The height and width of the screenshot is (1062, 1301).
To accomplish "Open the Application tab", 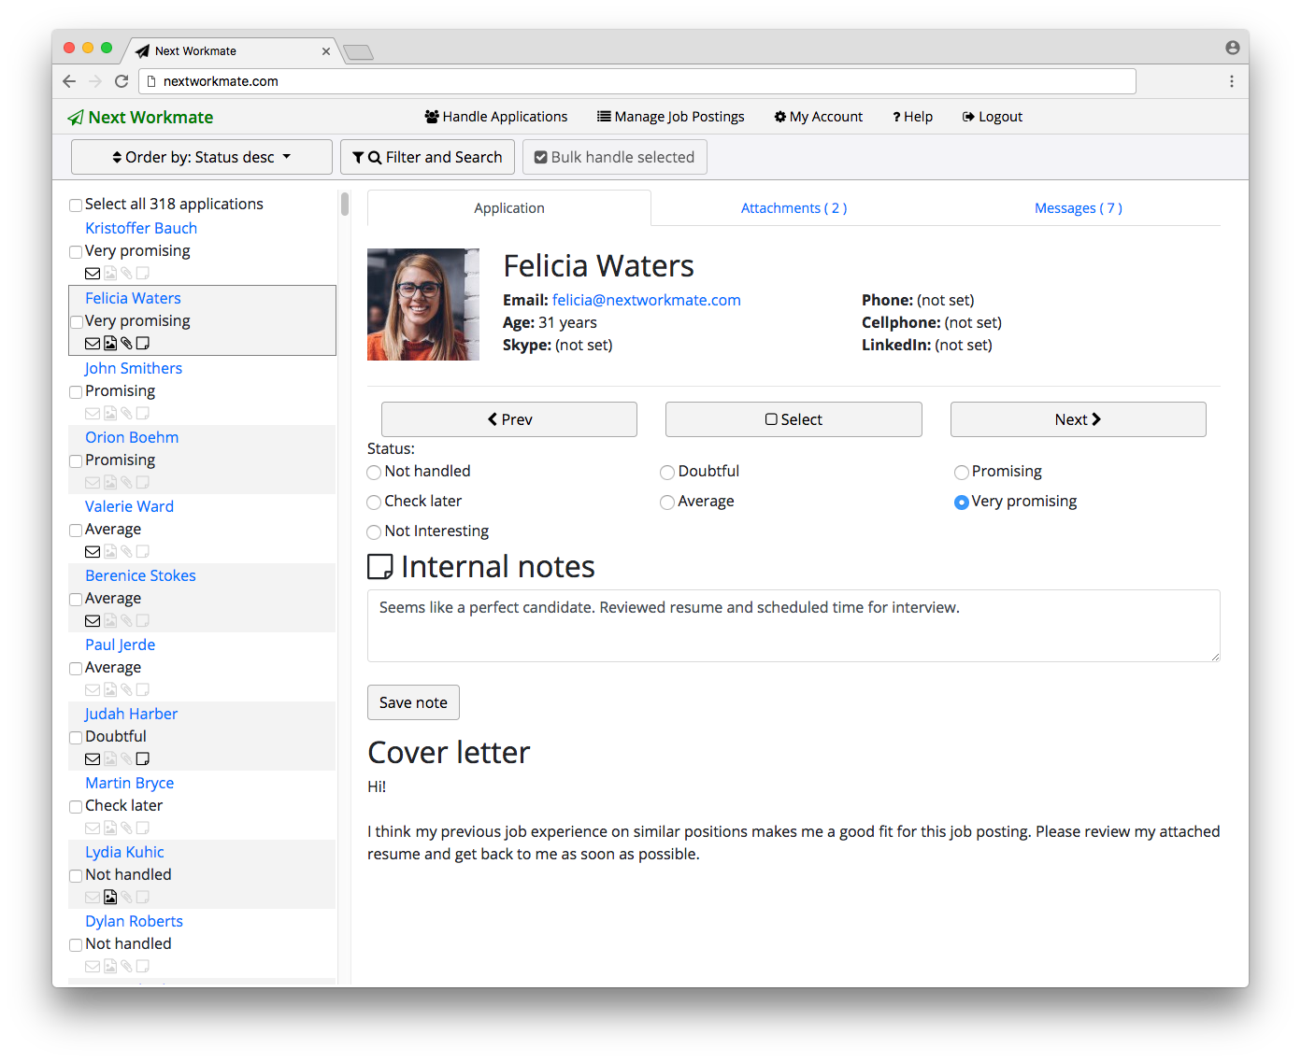I will 509,208.
